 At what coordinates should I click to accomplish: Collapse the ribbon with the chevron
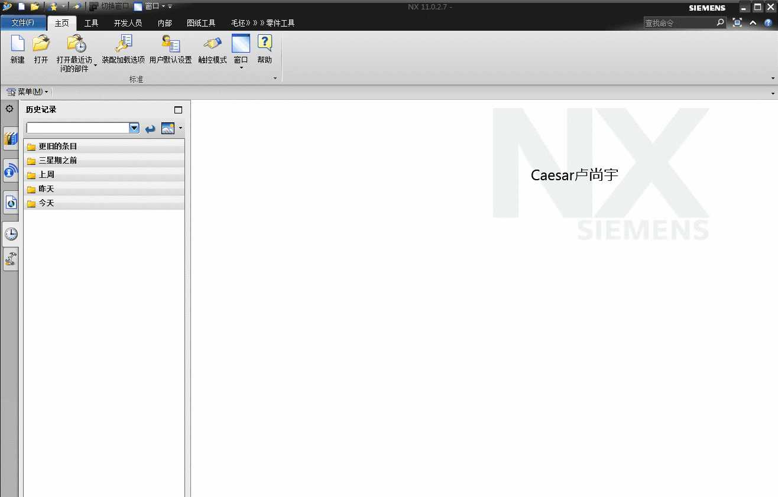[753, 22]
